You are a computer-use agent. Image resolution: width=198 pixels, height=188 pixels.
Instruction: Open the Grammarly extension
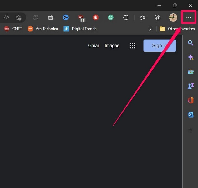point(111,18)
